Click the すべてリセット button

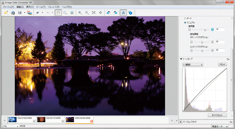(x=217, y=115)
